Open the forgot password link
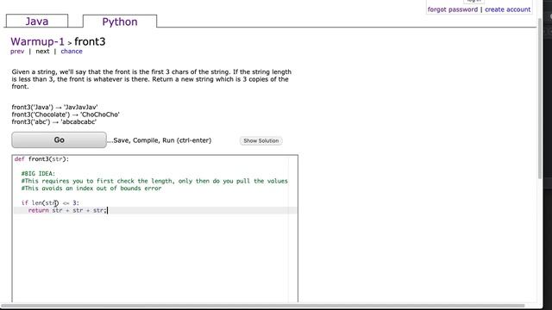Image resolution: width=552 pixels, height=310 pixels. tap(453, 9)
